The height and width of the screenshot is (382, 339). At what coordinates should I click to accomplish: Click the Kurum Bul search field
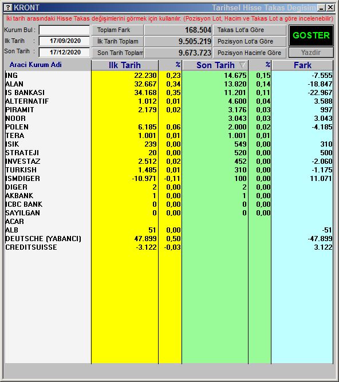click(64, 30)
